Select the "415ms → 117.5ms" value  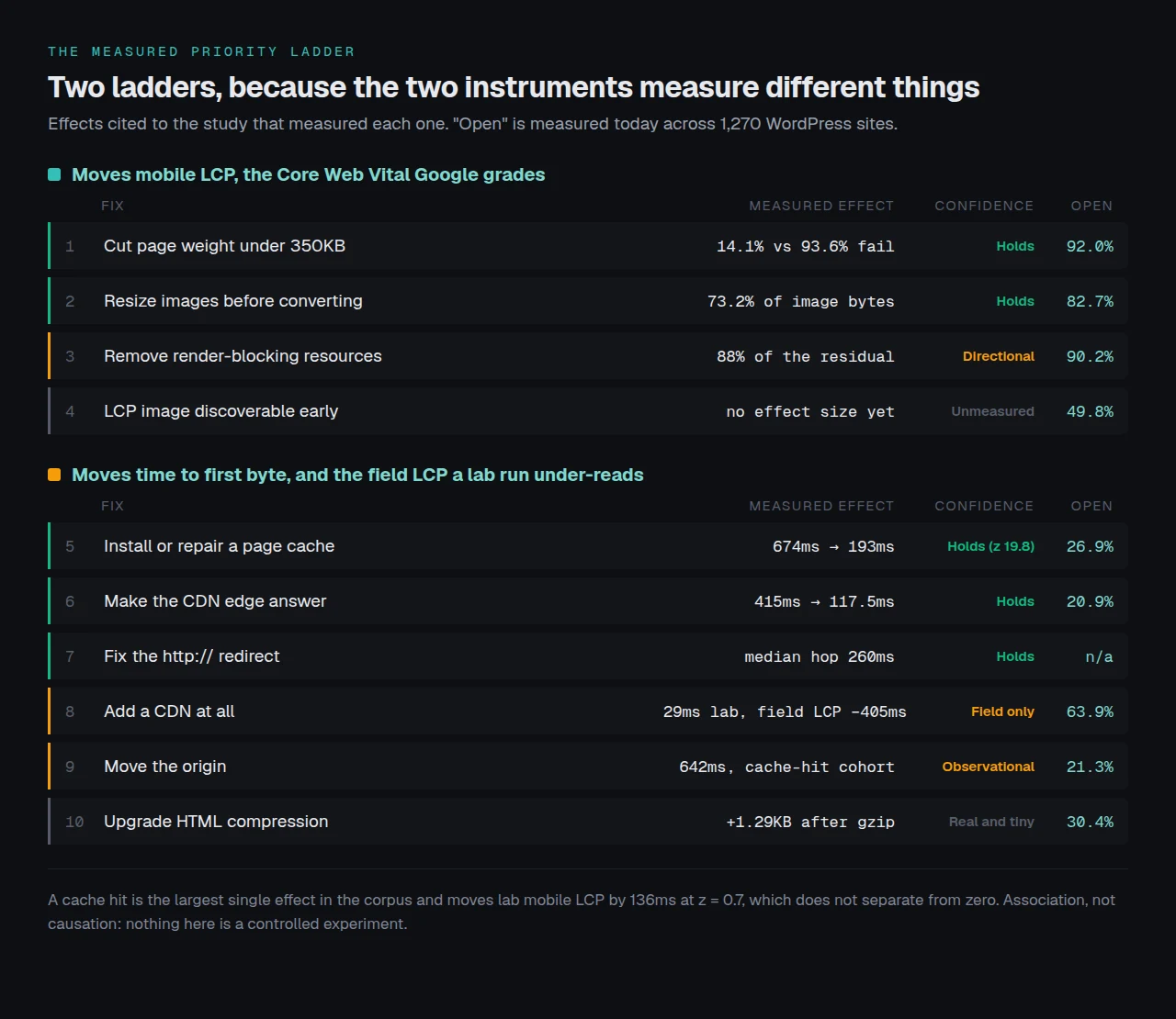(824, 601)
